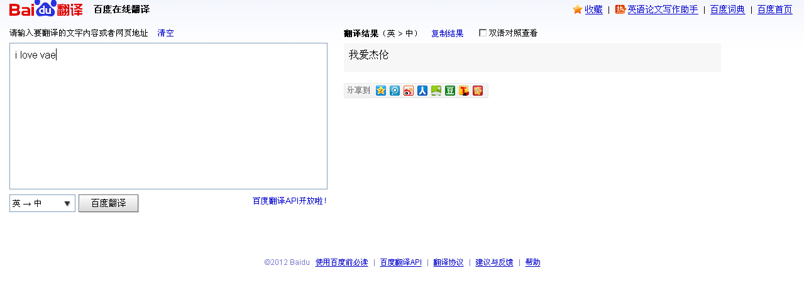The width and height of the screenshot is (804, 297).
Task: Click 清空 to clear input
Action: 165,33
